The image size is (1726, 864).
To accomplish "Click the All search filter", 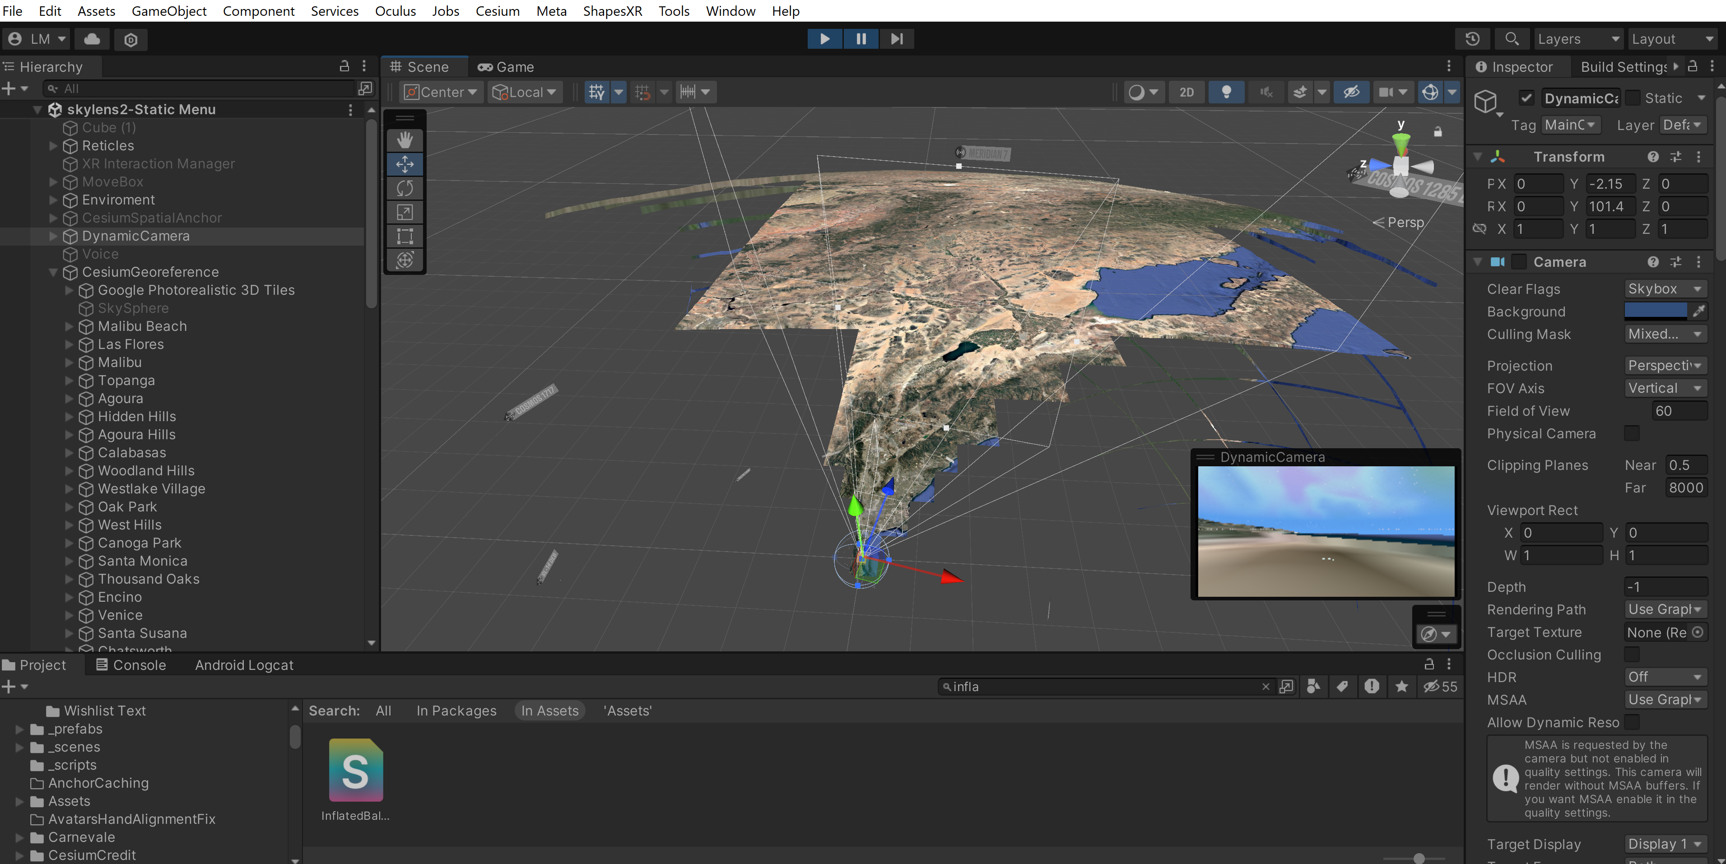I will tap(383, 711).
